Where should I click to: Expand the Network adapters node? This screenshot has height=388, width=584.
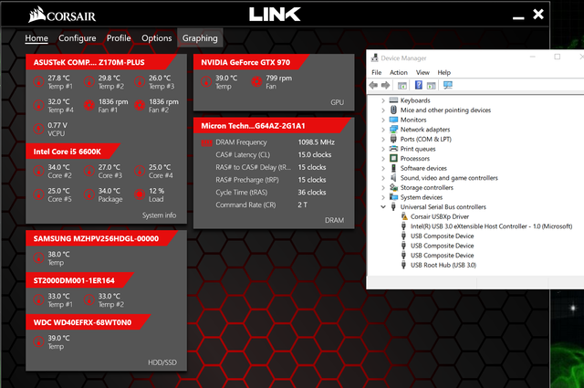pyautogui.click(x=383, y=130)
